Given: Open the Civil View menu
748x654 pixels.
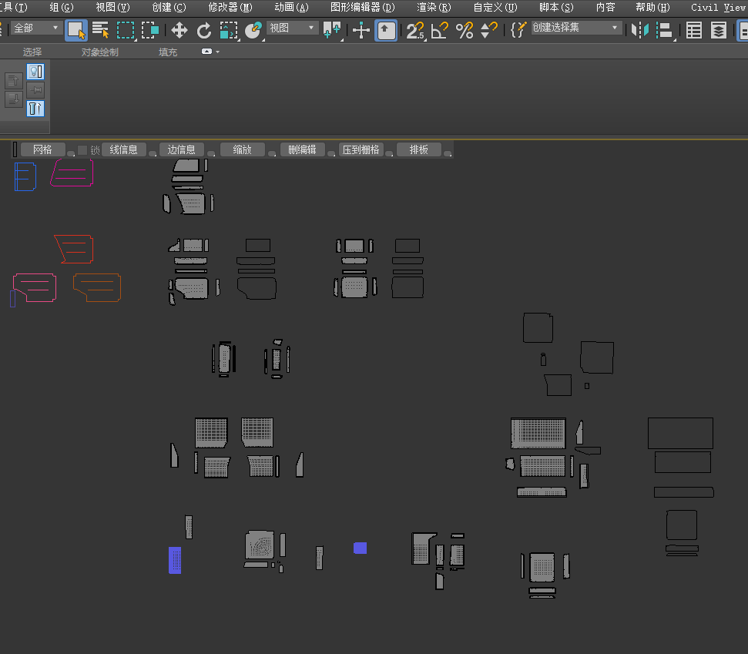Looking at the screenshot, I should click(718, 7).
